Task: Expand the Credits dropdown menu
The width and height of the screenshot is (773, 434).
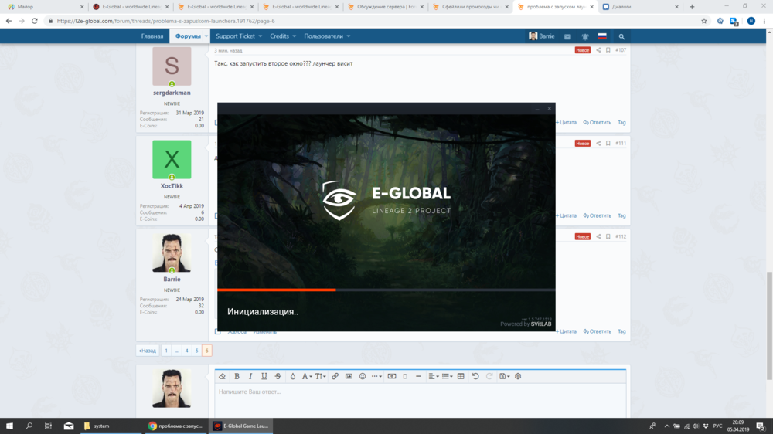Action: (283, 36)
